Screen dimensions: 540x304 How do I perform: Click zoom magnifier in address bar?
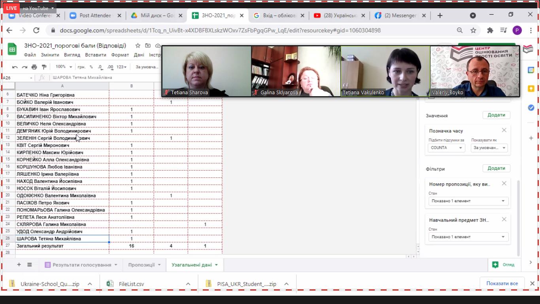click(x=460, y=30)
